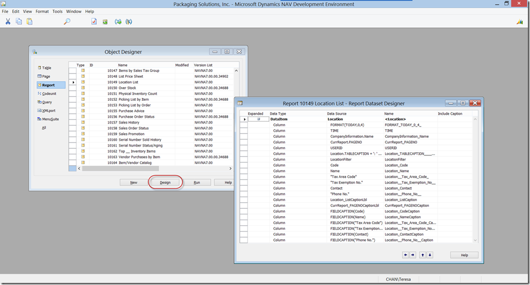This screenshot has width=530, height=285.
Task: Click the move-down arrow in Dataset Designer
Action: (430, 255)
